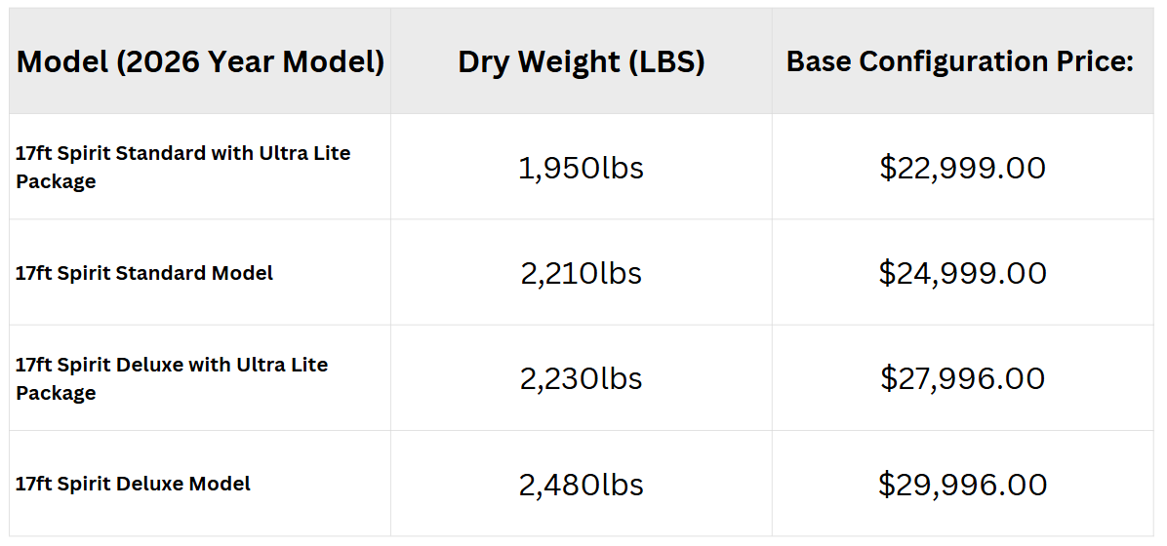Click the $27,996.00 price

tap(962, 379)
